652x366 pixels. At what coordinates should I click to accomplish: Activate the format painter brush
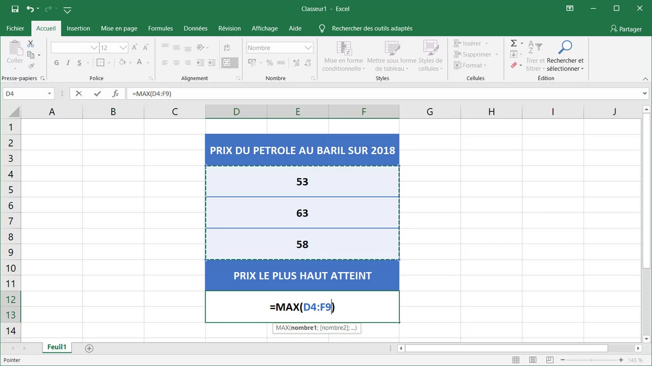pyautogui.click(x=31, y=66)
